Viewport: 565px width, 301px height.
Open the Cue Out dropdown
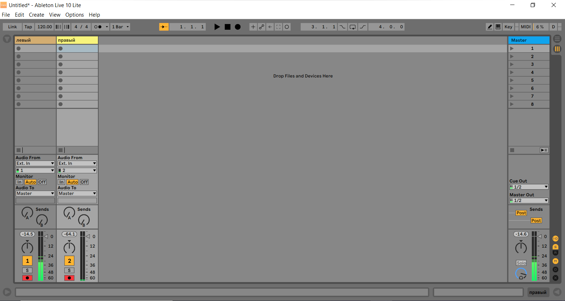[x=529, y=187]
